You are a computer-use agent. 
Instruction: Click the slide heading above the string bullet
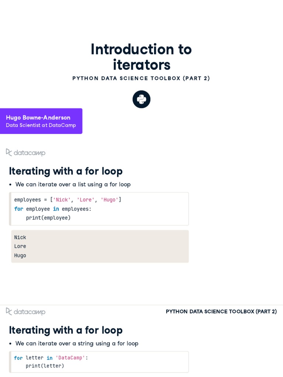point(66,330)
